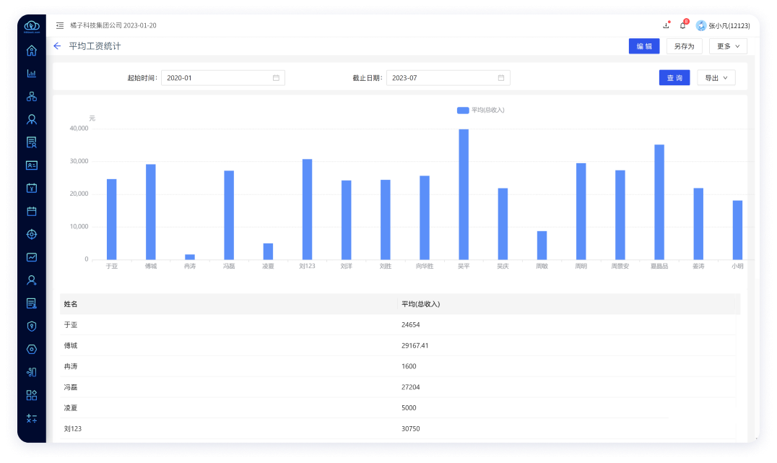Viewport: 777px width, 463px height.
Task: Open the add-user icon with plus sign
Action: 32,280
